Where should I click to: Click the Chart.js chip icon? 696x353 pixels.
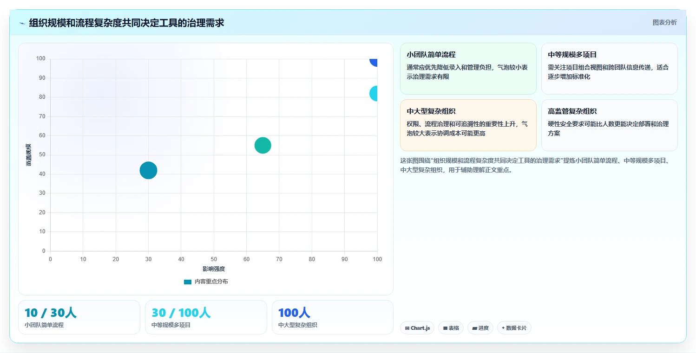click(407, 328)
